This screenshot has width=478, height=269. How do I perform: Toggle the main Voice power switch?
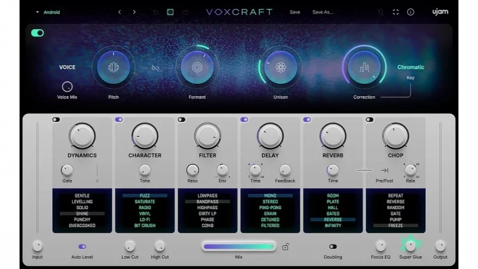38,33
